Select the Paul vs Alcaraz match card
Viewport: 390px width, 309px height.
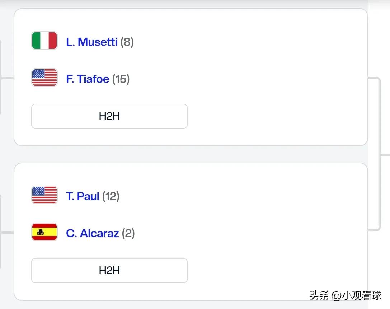191,231
